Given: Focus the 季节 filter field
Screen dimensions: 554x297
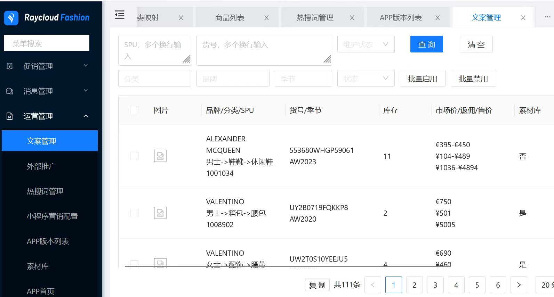Looking at the screenshot, I should [303, 78].
